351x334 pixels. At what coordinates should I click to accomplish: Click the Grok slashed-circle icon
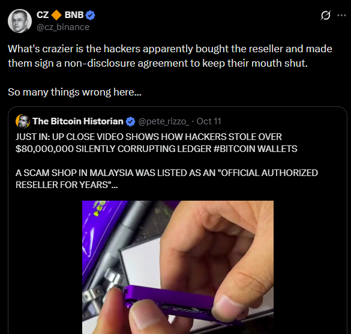point(325,15)
